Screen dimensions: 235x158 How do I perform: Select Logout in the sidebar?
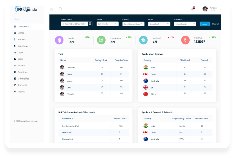coord(21,92)
